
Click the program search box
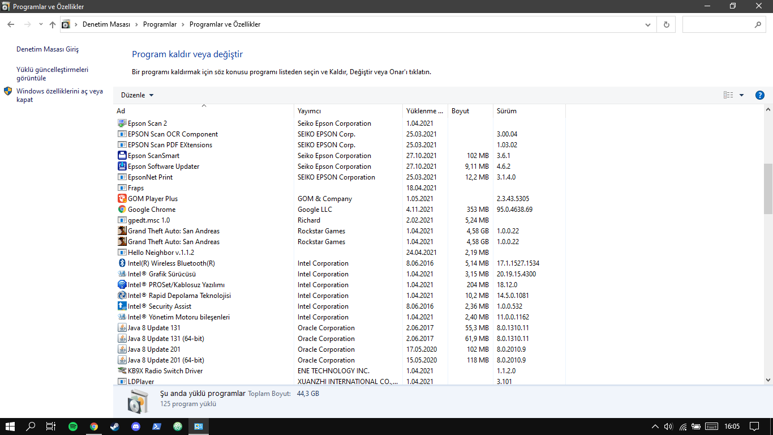724,25
